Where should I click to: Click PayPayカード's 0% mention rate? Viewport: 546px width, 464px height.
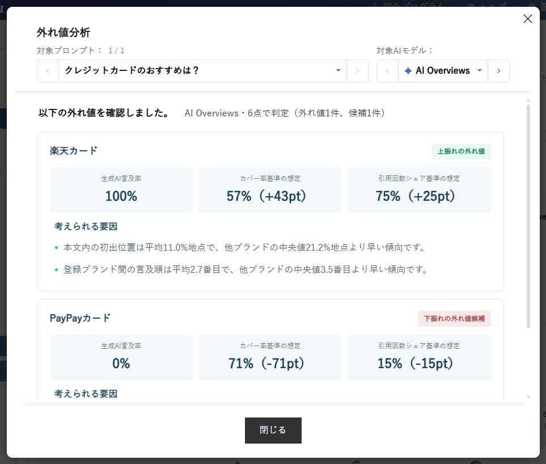click(x=121, y=364)
